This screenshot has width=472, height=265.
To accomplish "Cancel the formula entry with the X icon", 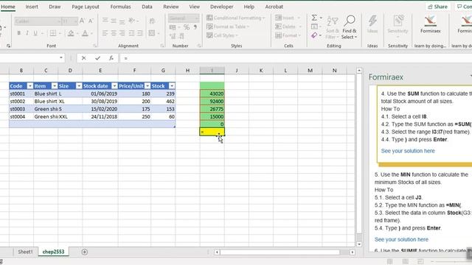I will click(83, 58).
